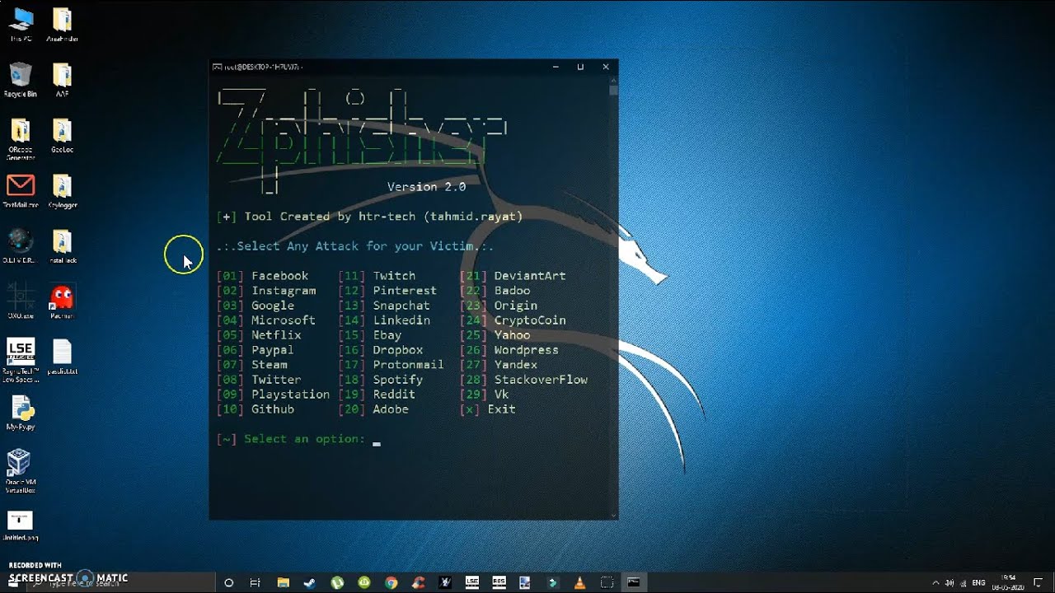Click the LSE icon on the taskbar
Viewport: 1055px width, 593px height.
click(472, 582)
